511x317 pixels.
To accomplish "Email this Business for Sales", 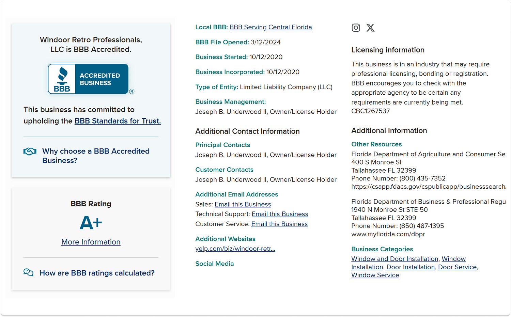I will click(243, 204).
